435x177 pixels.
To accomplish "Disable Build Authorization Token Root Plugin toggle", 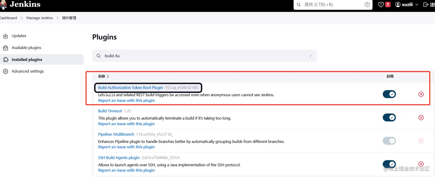I will 389,94.
